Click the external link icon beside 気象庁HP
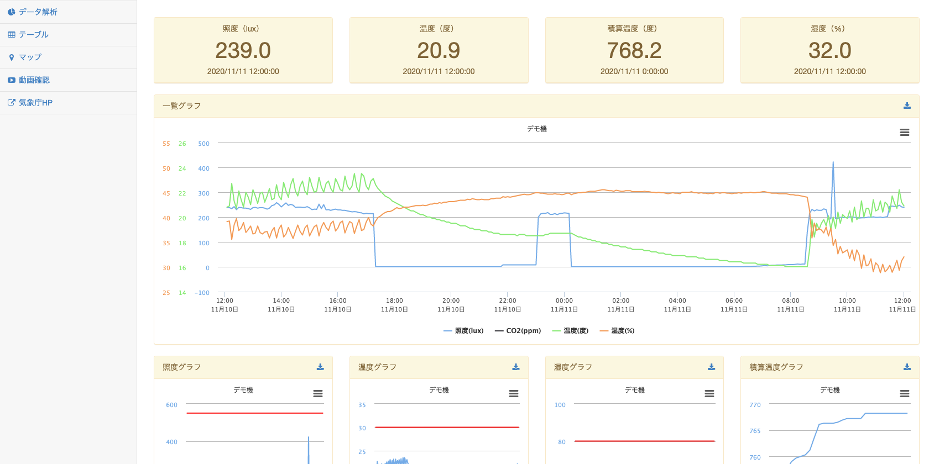 [12, 102]
